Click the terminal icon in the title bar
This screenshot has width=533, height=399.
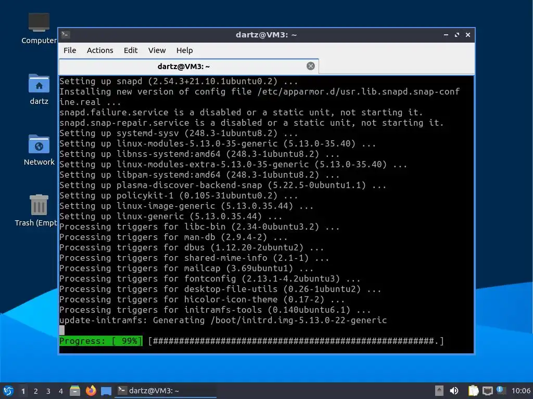tap(66, 35)
